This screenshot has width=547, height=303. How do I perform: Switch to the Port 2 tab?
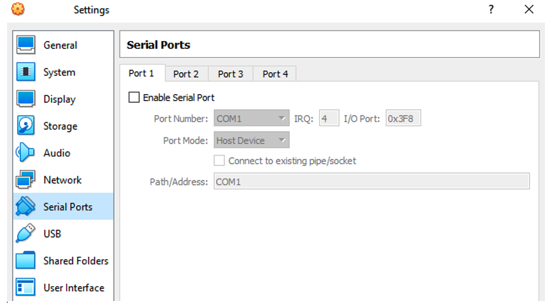tap(186, 74)
